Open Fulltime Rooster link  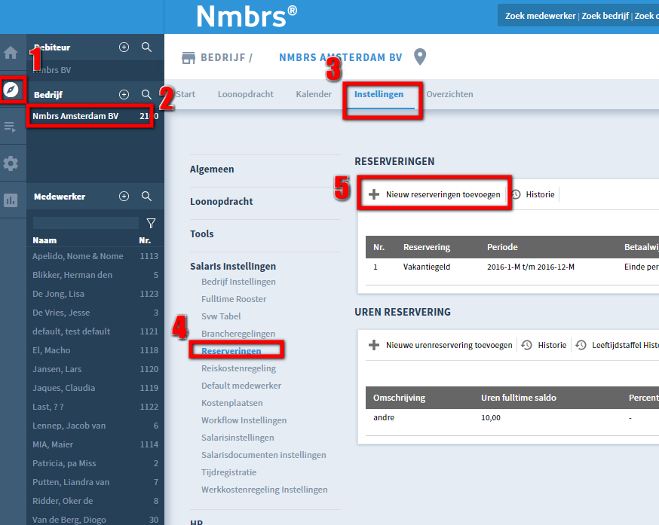tap(234, 299)
